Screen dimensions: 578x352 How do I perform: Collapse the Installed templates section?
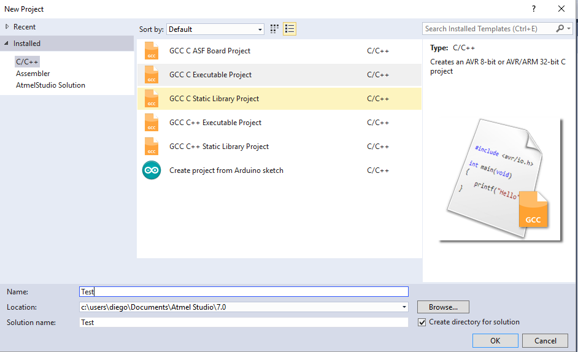coord(6,44)
